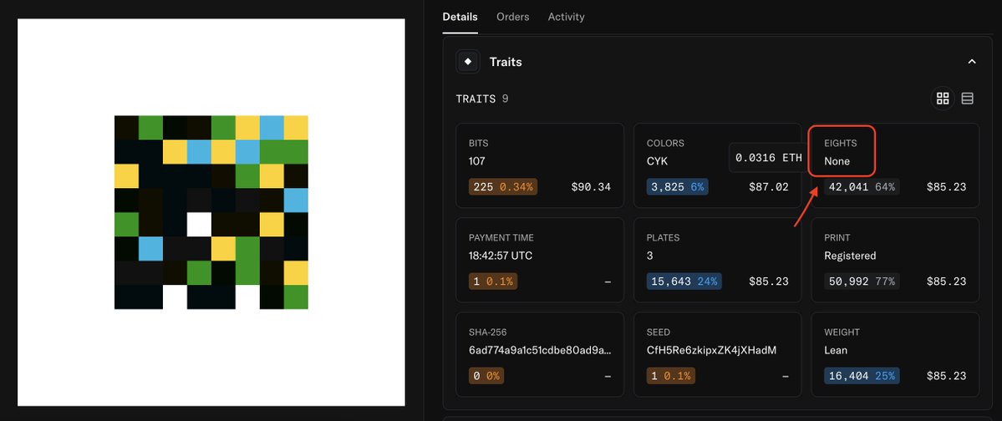The height and width of the screenshot is (421, 1002).
Task: Switch traits to list view
Action: (x=967, y=99)
